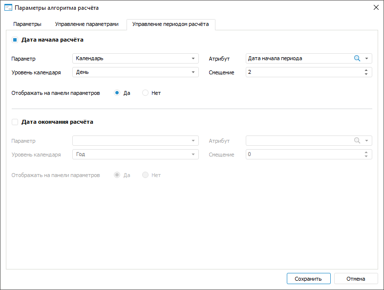384x290 pixels.
Task: Click the dialog window icon in title bar
Action: (x=8, y=7)
